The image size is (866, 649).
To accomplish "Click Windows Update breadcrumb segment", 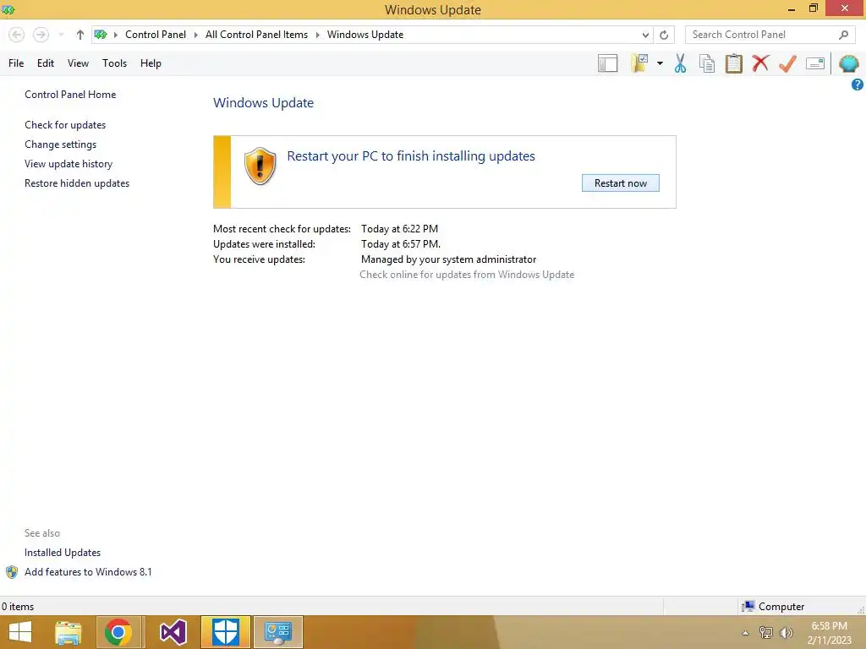I will (x=365, y=35).
